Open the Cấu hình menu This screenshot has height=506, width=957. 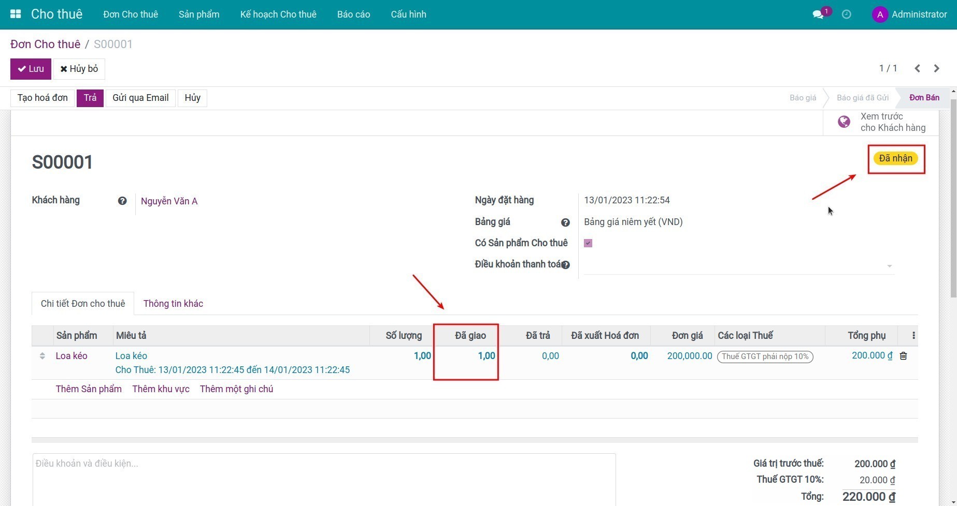(408, 14)
